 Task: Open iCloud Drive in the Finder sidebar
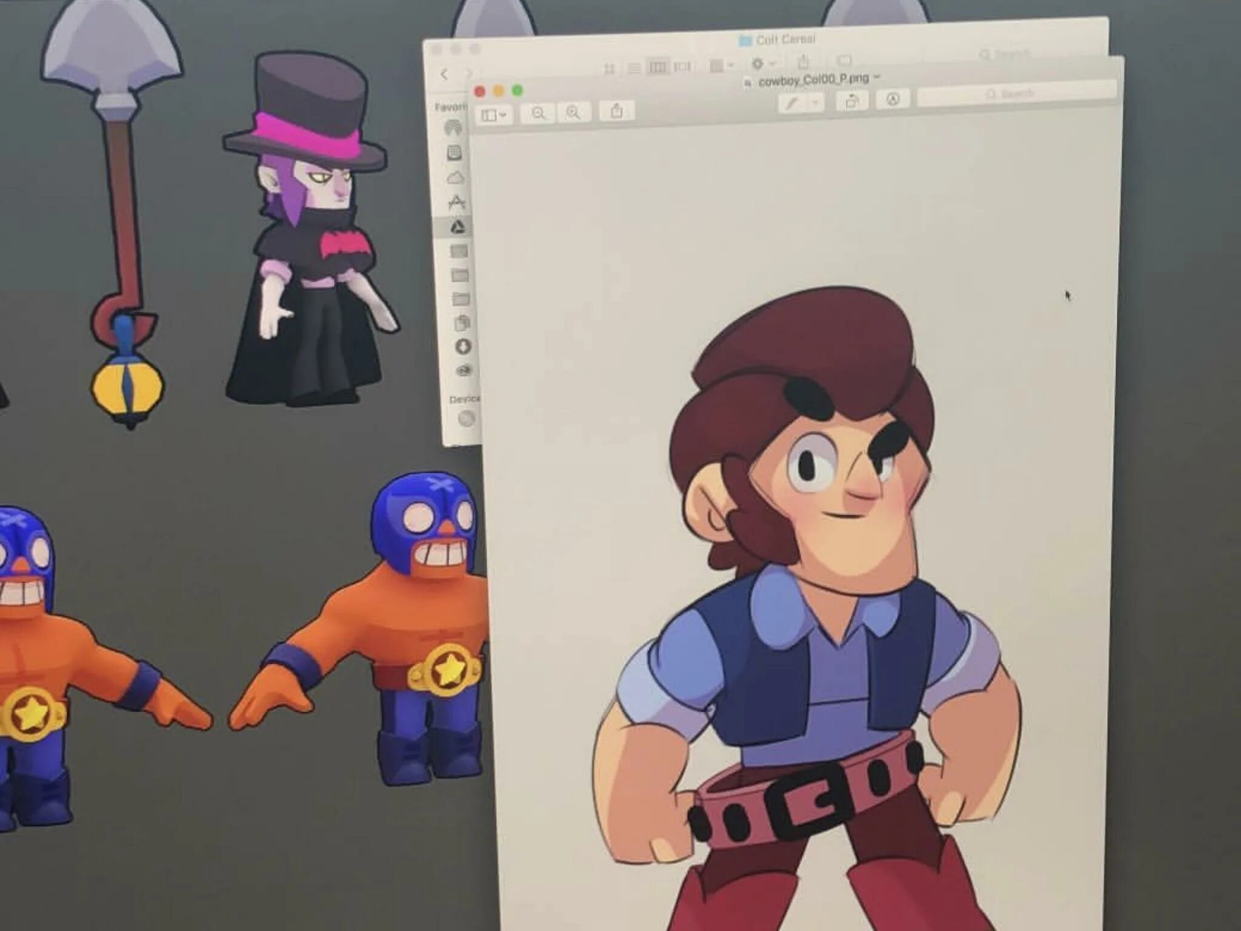click(x=456, y=178)
